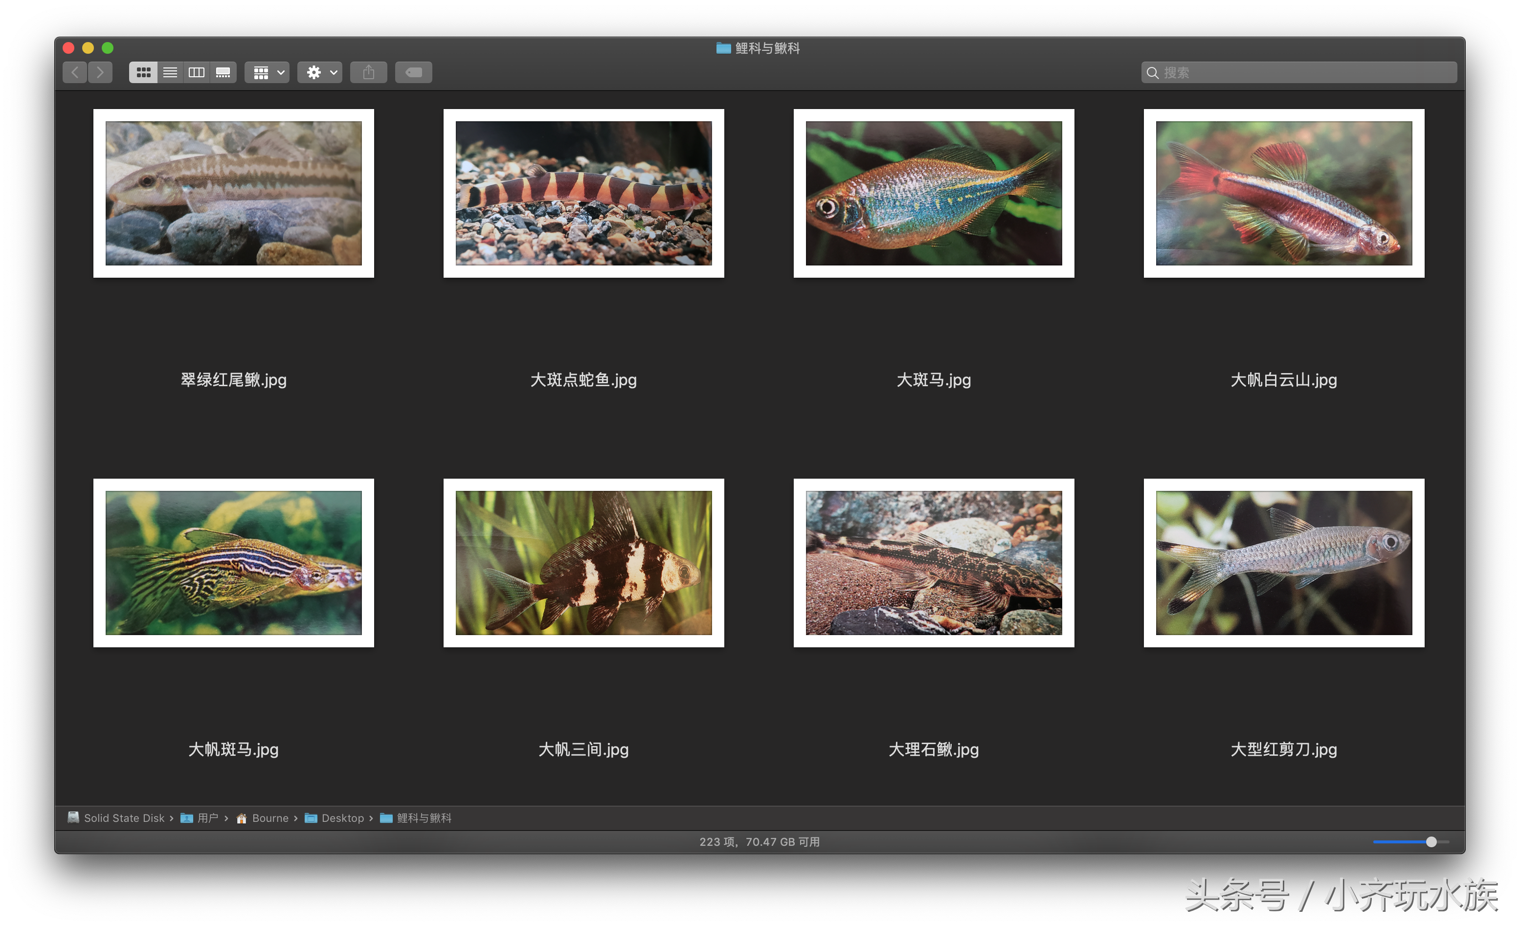1520x926 pixels.
Task: Click the file name 大帆三间.jpg
Action: (x=583, y=750)
